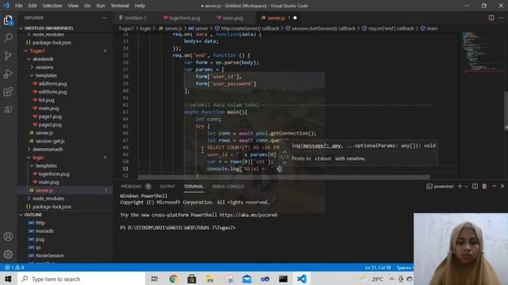Open Microsoft Store from taskbar
508x285 pixels.
(x=191, y=279)
